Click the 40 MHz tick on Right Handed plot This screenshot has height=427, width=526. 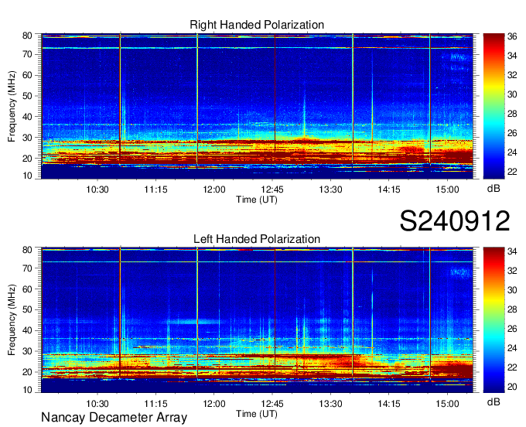pyautogui.click(x=27, y=117)
